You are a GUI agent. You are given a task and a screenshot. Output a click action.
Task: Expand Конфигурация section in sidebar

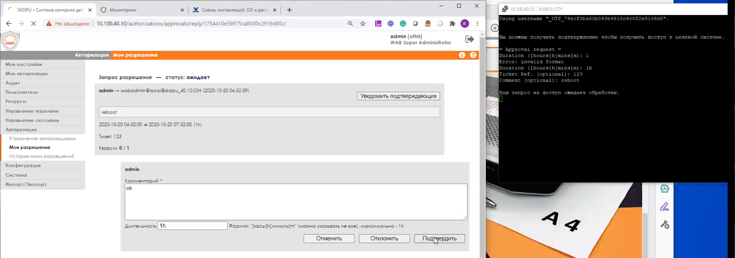tap(43, 166)
